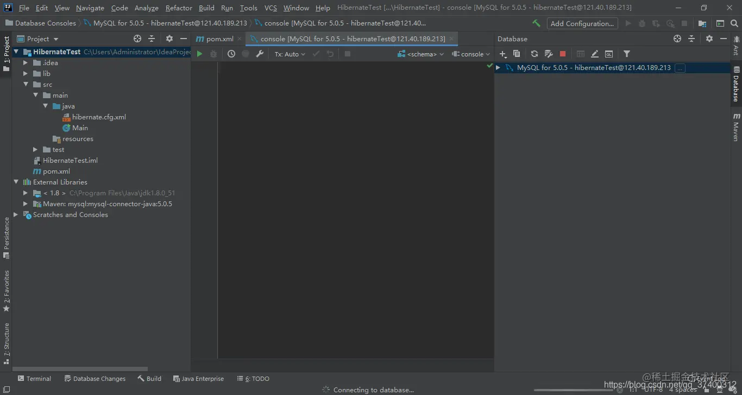Open Database panel gear settings

pos(709,39)
